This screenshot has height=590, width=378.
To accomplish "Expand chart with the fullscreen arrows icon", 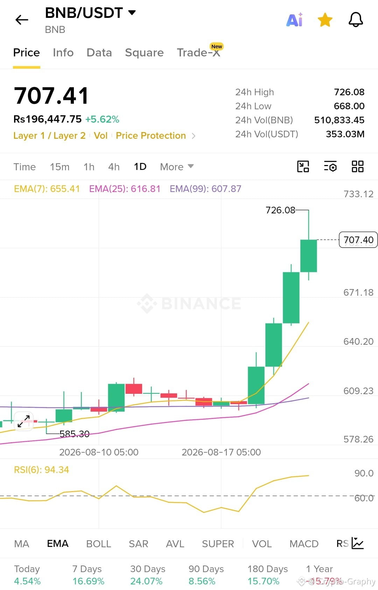I will tap(23, 421).
